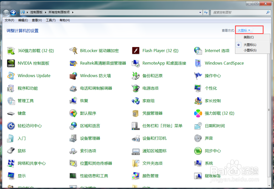Click the 控制面板 breadcrumb segment
Screen dimensions: 274x189
click(36, 12)
